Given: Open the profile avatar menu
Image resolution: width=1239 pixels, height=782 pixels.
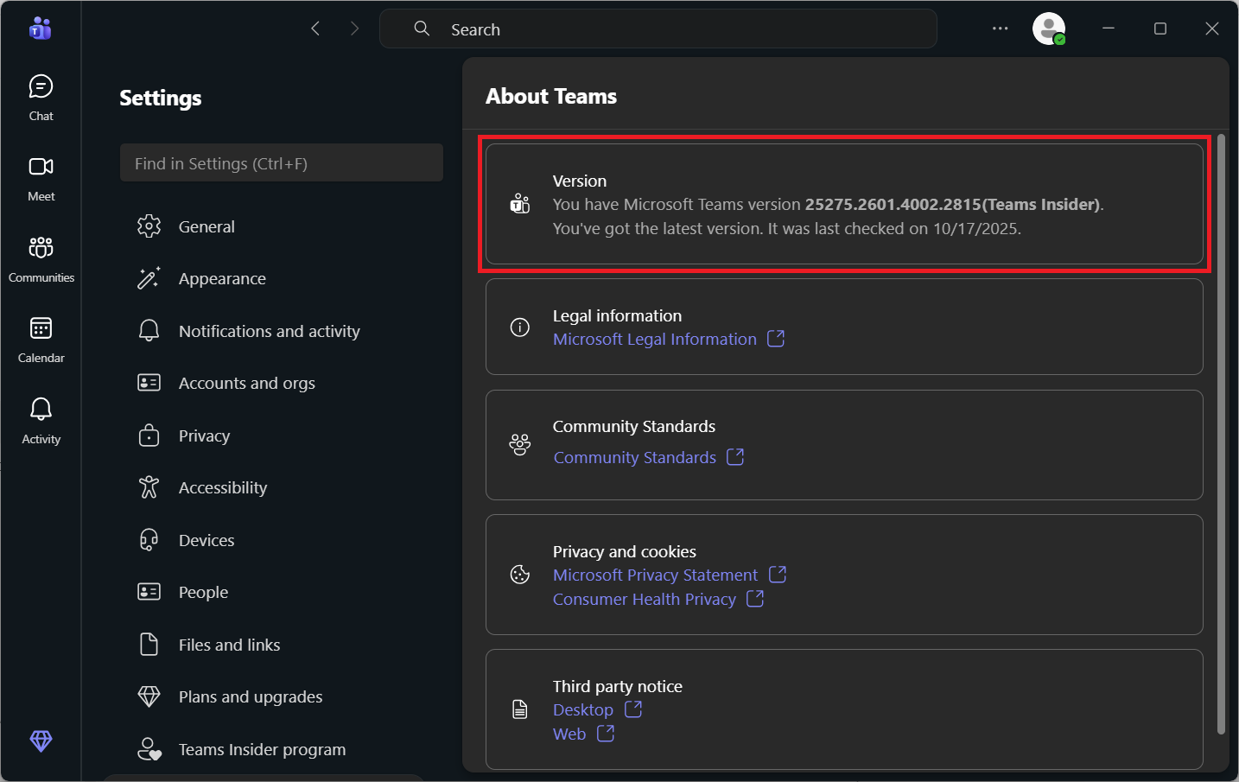Looking at the screenshot, I should click(x=1048, y=29).
